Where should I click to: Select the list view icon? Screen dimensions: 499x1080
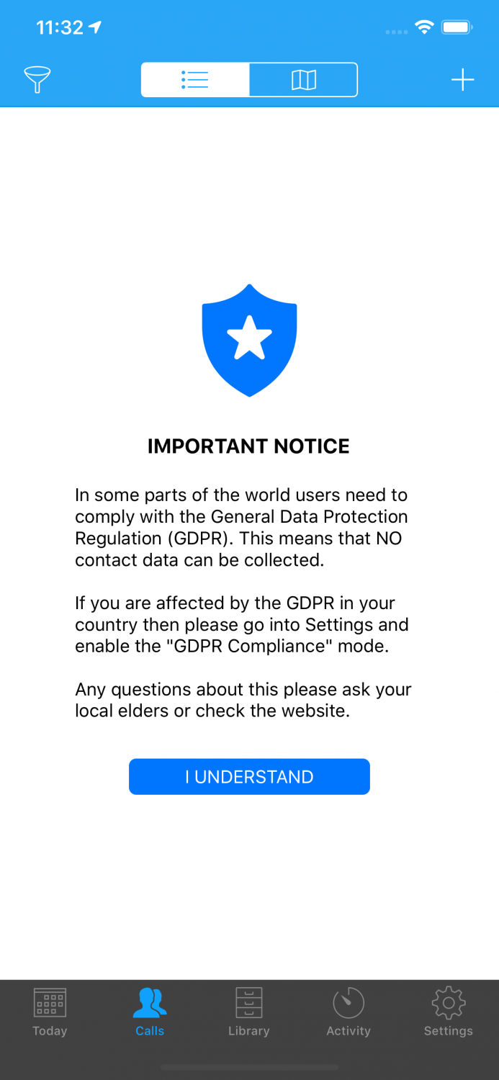click(x=194, y=79)
